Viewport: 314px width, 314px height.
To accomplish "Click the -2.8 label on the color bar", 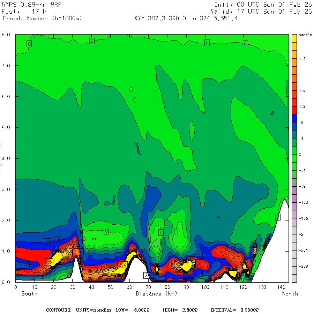I will click(x=303, y=266).
